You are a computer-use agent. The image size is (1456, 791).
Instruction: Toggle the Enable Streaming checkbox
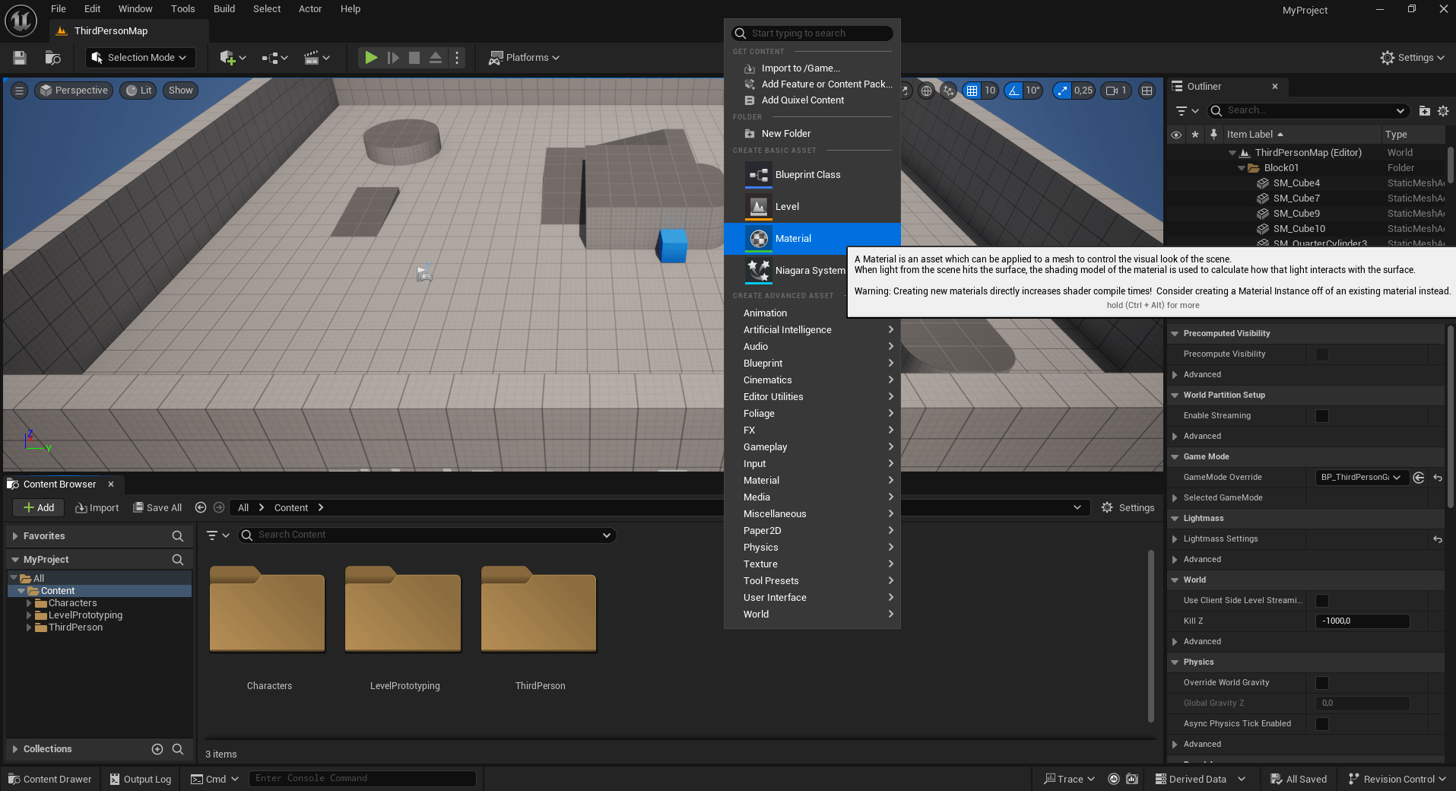tap(1322, 416)
